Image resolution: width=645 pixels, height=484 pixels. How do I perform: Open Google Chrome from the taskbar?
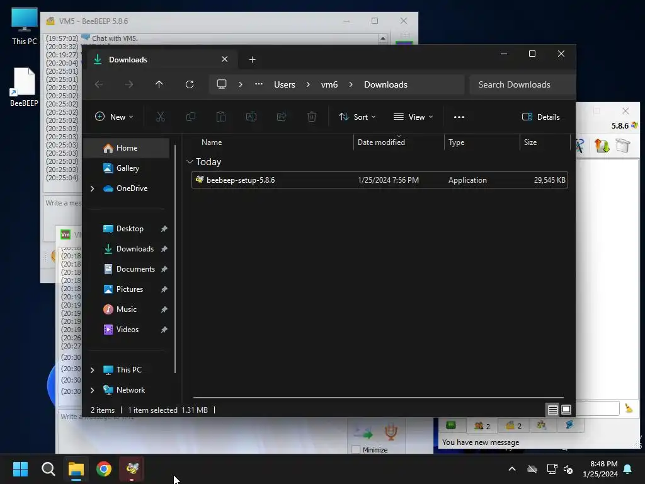[104, 469]
